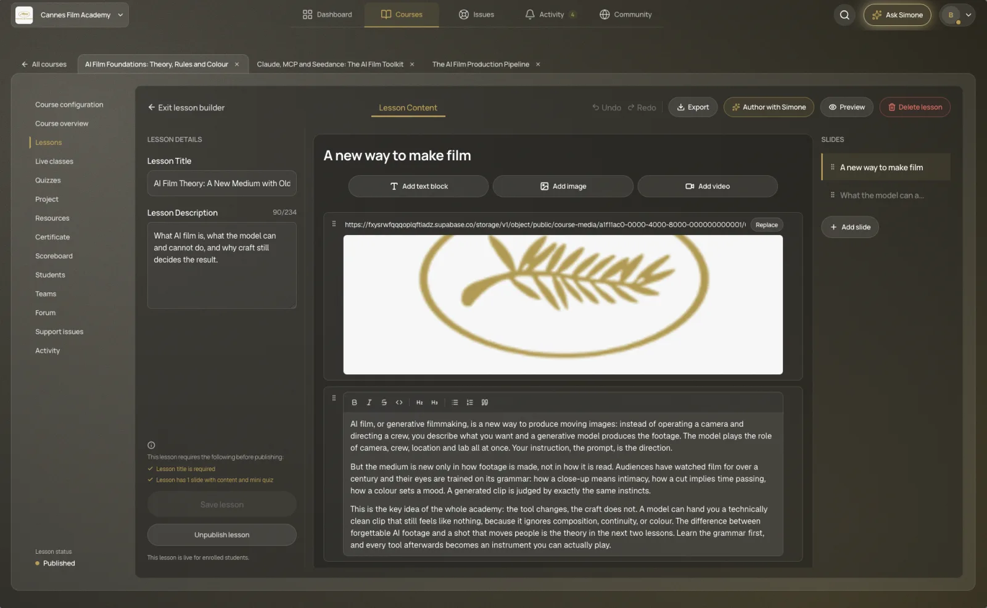Apply strikethrough formatting in editor toolbar
The image size is (987, 608).
[384, 403]
